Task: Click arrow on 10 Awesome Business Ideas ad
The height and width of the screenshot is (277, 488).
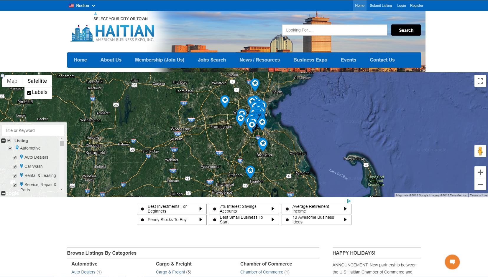Action: click(x=345, y=220)
